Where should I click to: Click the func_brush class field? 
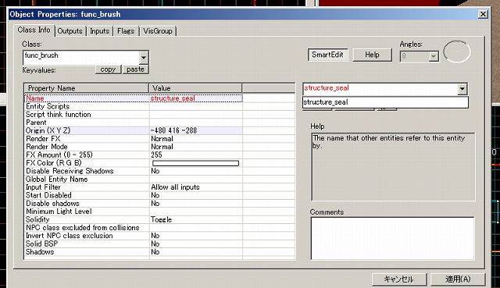click(x=81, y=57)
